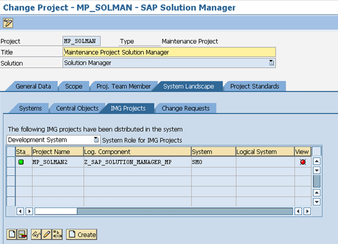Click the delete row icon in bottom toolbar

23,234
